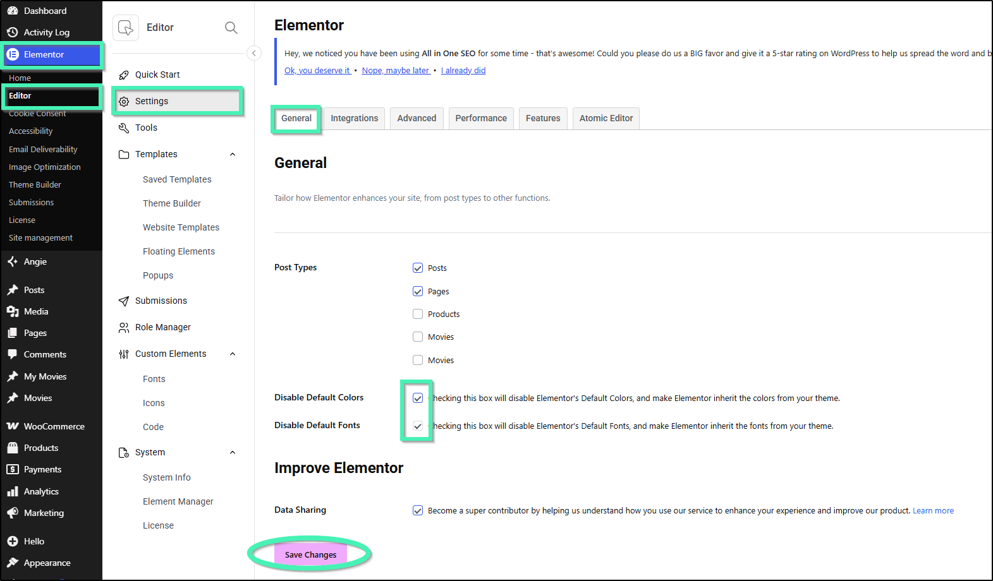Click the Activity Log clock icon
This screenshot has width=993, height=581.
(x=13, y=32)
